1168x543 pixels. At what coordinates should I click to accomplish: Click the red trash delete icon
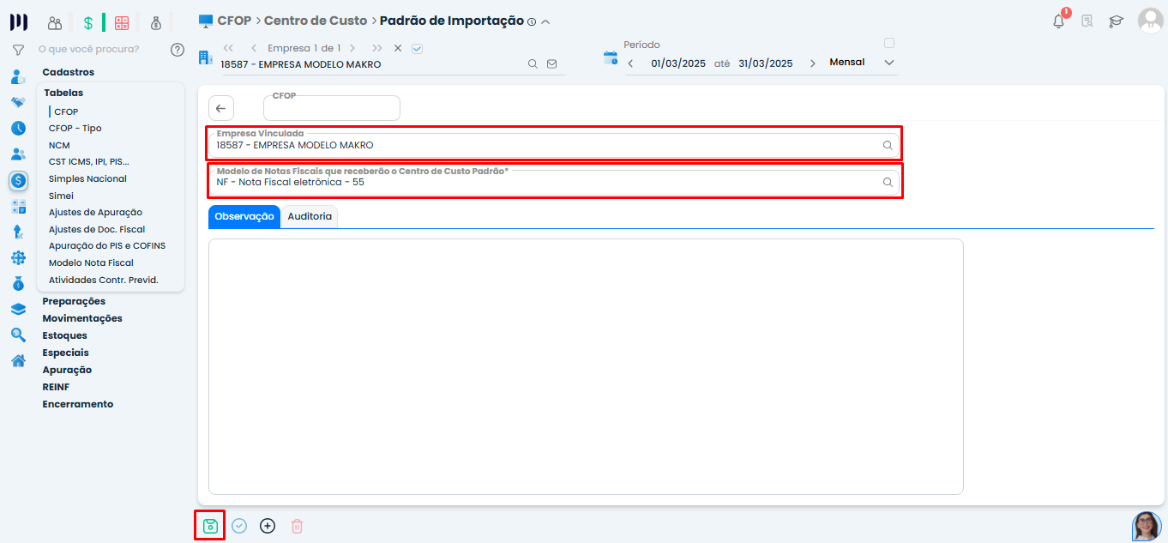[x=297, y=526]
